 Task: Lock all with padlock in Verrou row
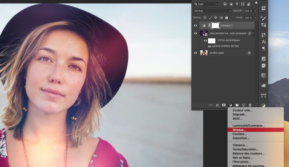click(x=226, y=17)
